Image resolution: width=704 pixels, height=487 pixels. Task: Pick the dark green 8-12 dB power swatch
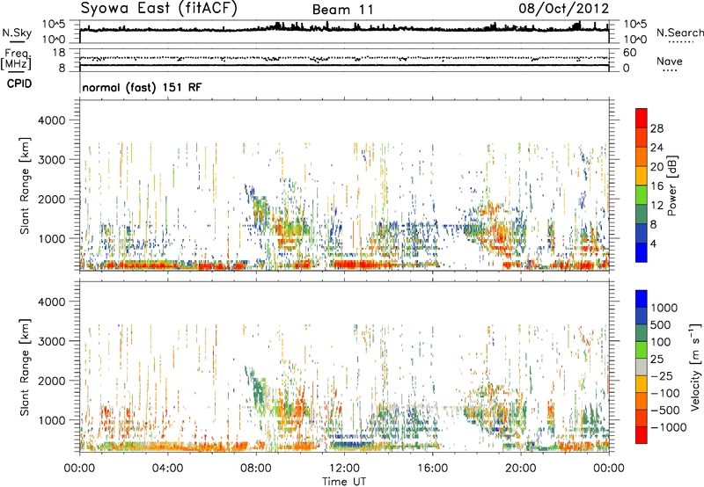pos(642,214)
